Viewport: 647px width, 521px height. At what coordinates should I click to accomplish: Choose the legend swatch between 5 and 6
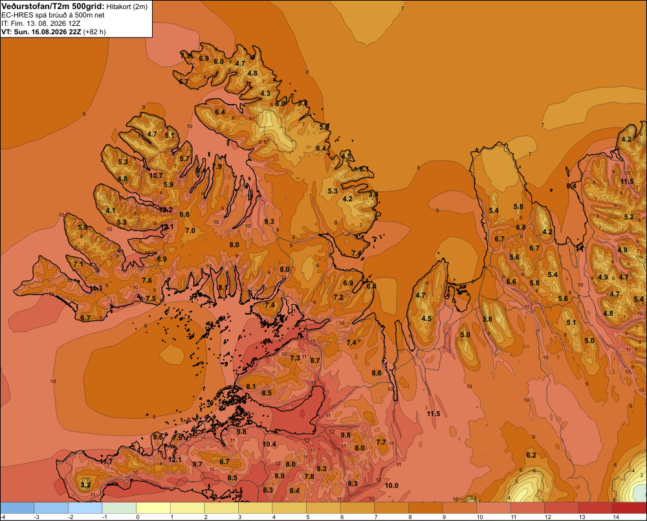pyautogui.click(x=323, y=507)
